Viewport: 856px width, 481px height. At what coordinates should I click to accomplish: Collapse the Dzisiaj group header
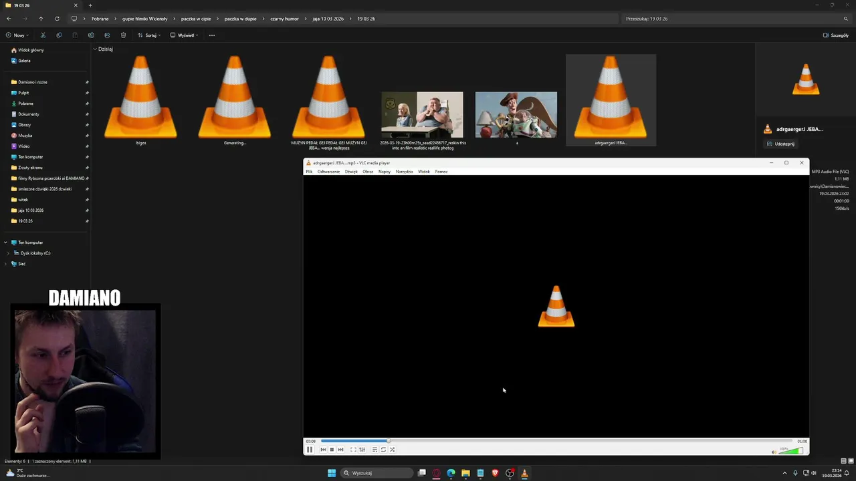pos(95,49)
